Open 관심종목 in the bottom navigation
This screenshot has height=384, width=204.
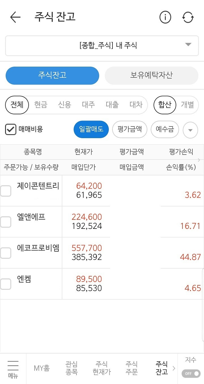click(71, 368)
